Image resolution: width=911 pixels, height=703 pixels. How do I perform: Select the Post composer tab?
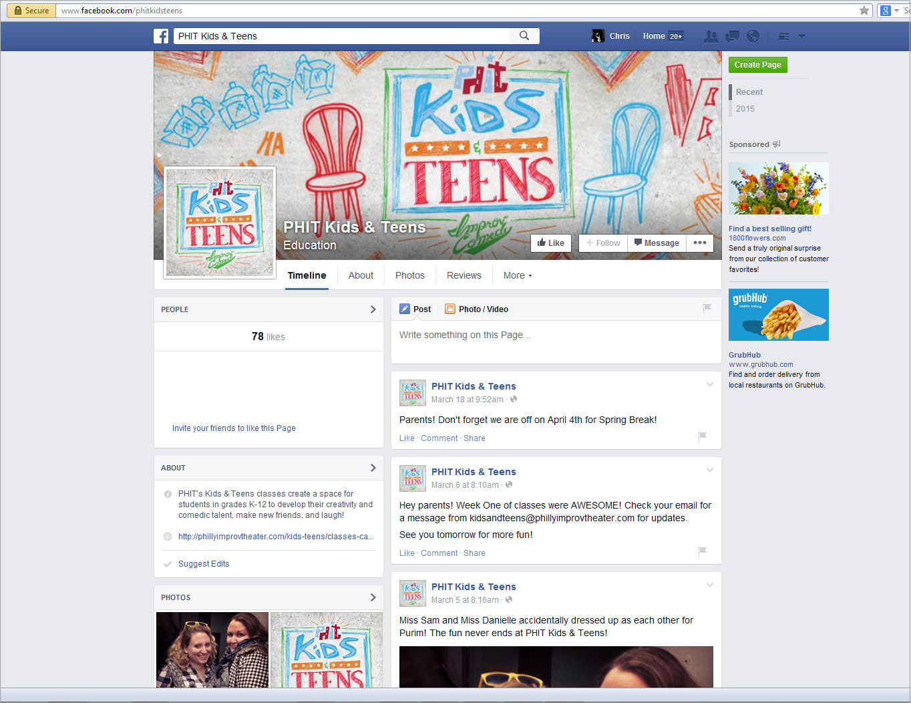coord(415,309)
